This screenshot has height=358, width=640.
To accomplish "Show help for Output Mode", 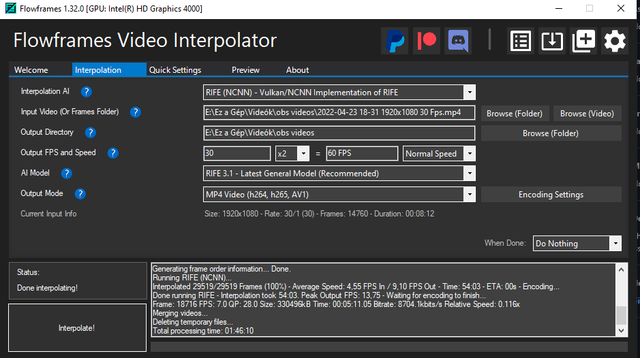I will coord(80,194).
